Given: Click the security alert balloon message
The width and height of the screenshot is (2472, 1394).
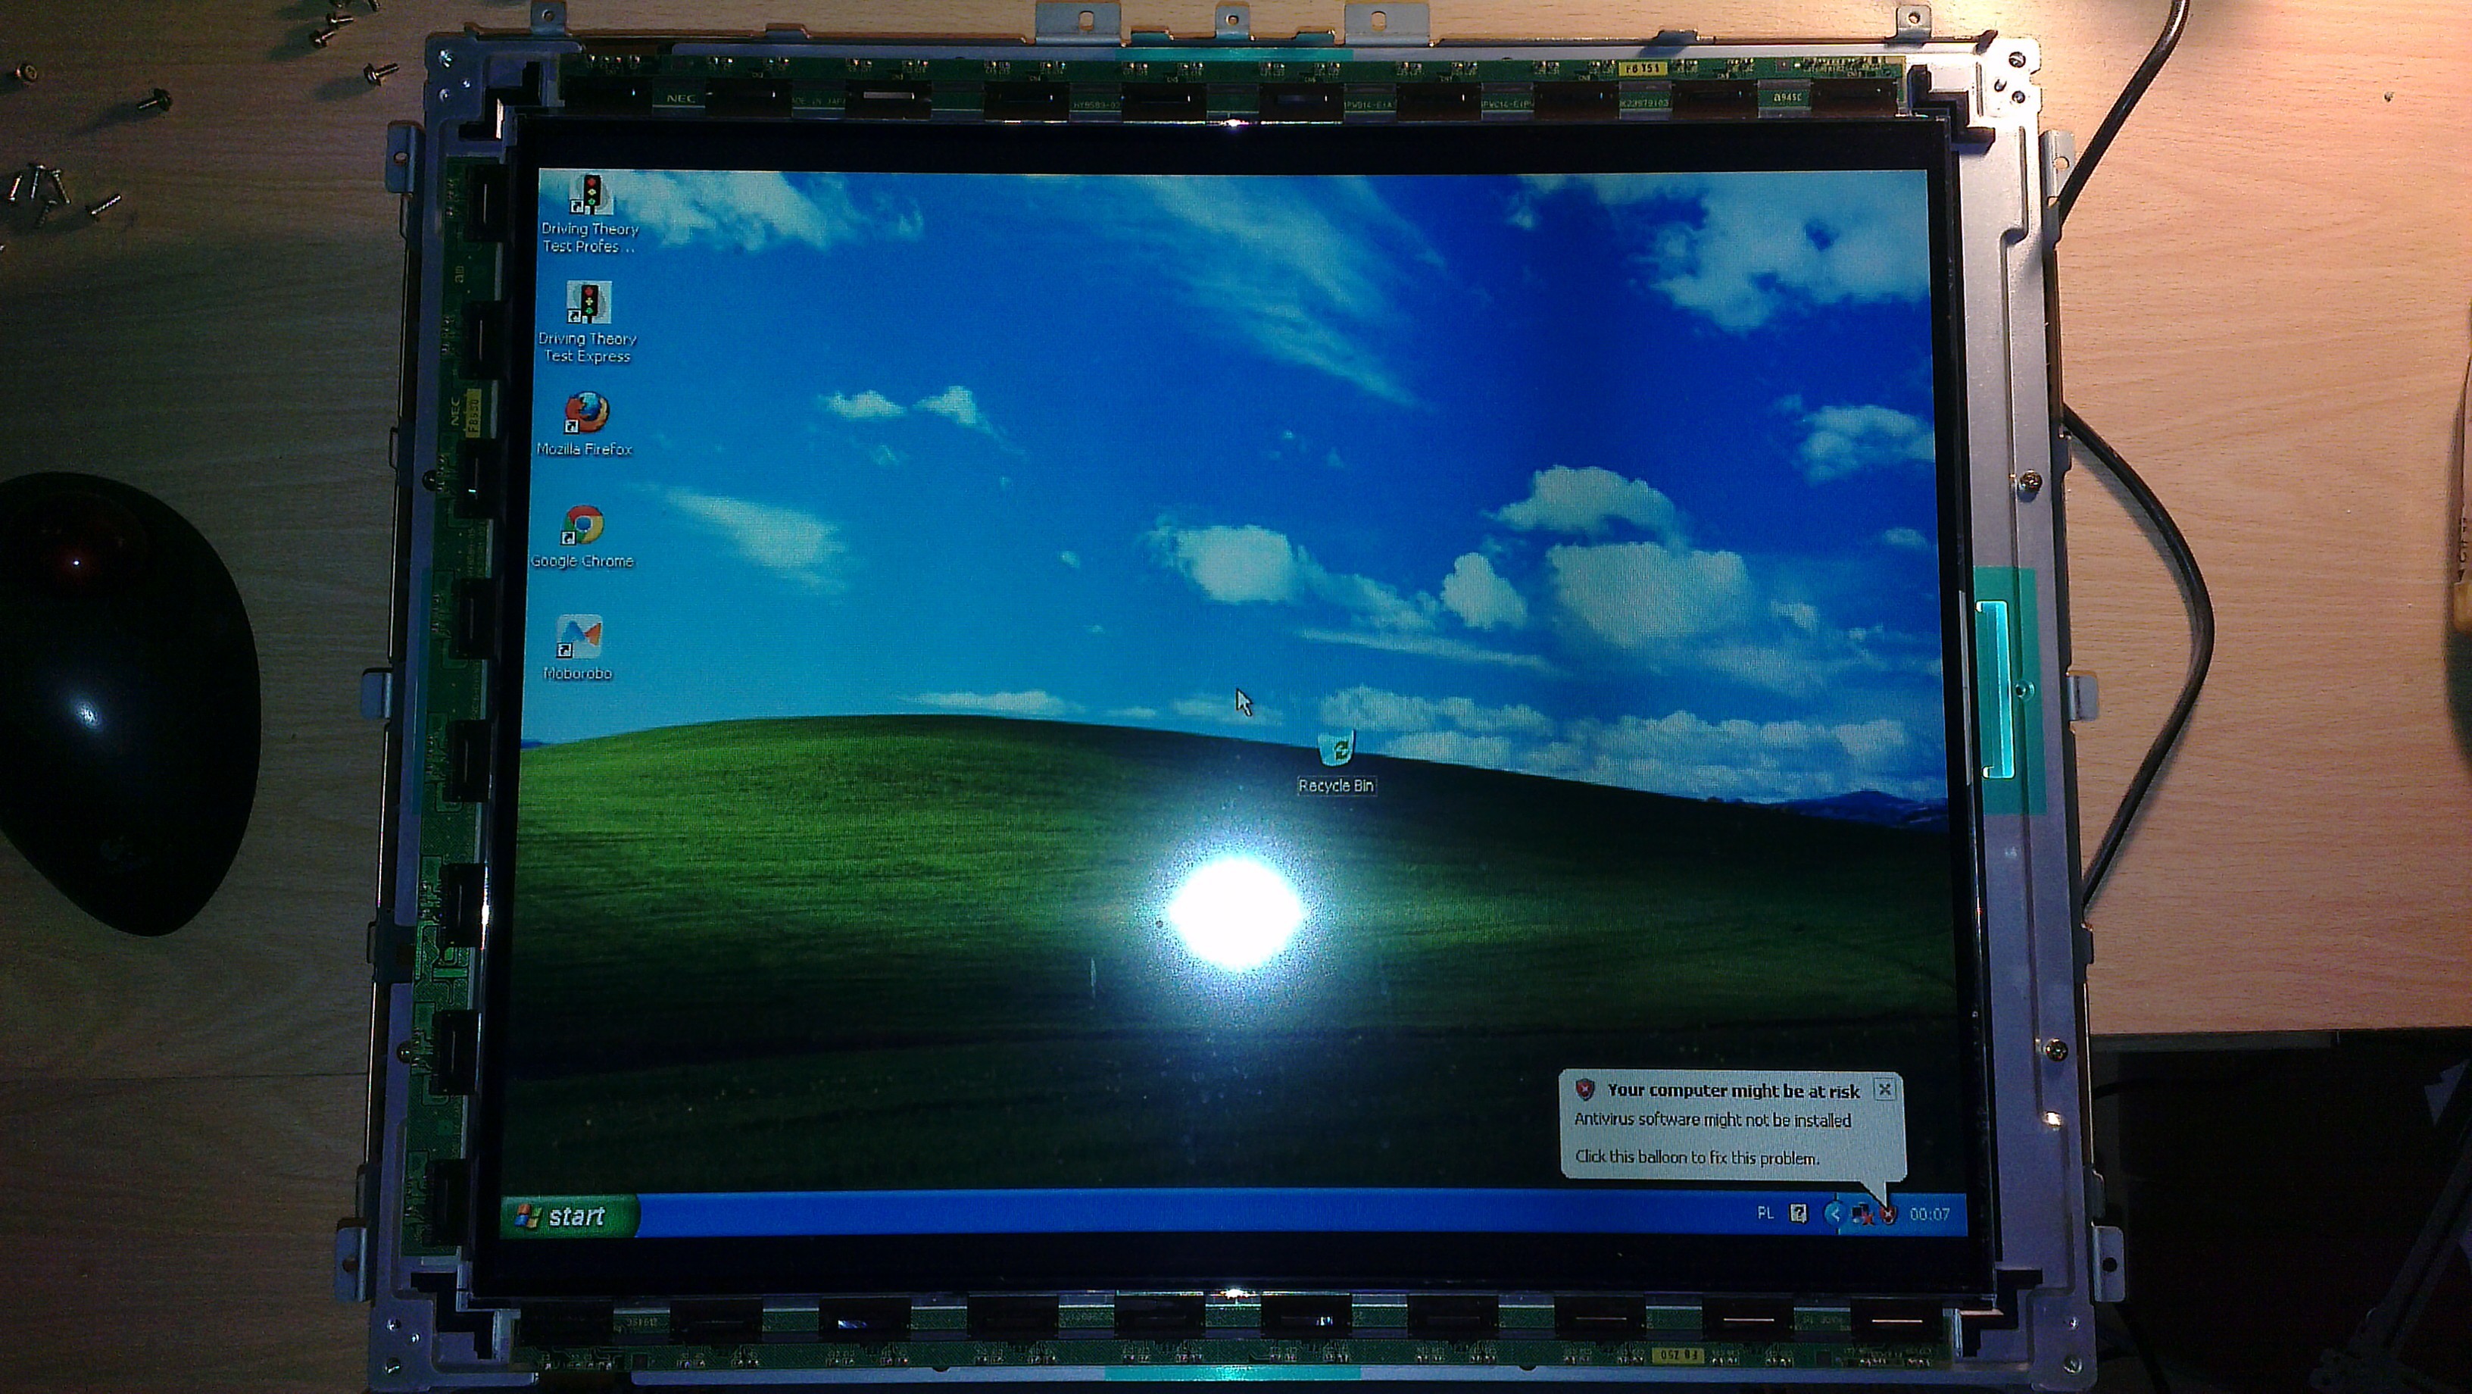Looking at the screenshot, I should click(x=1732, y=1124).
